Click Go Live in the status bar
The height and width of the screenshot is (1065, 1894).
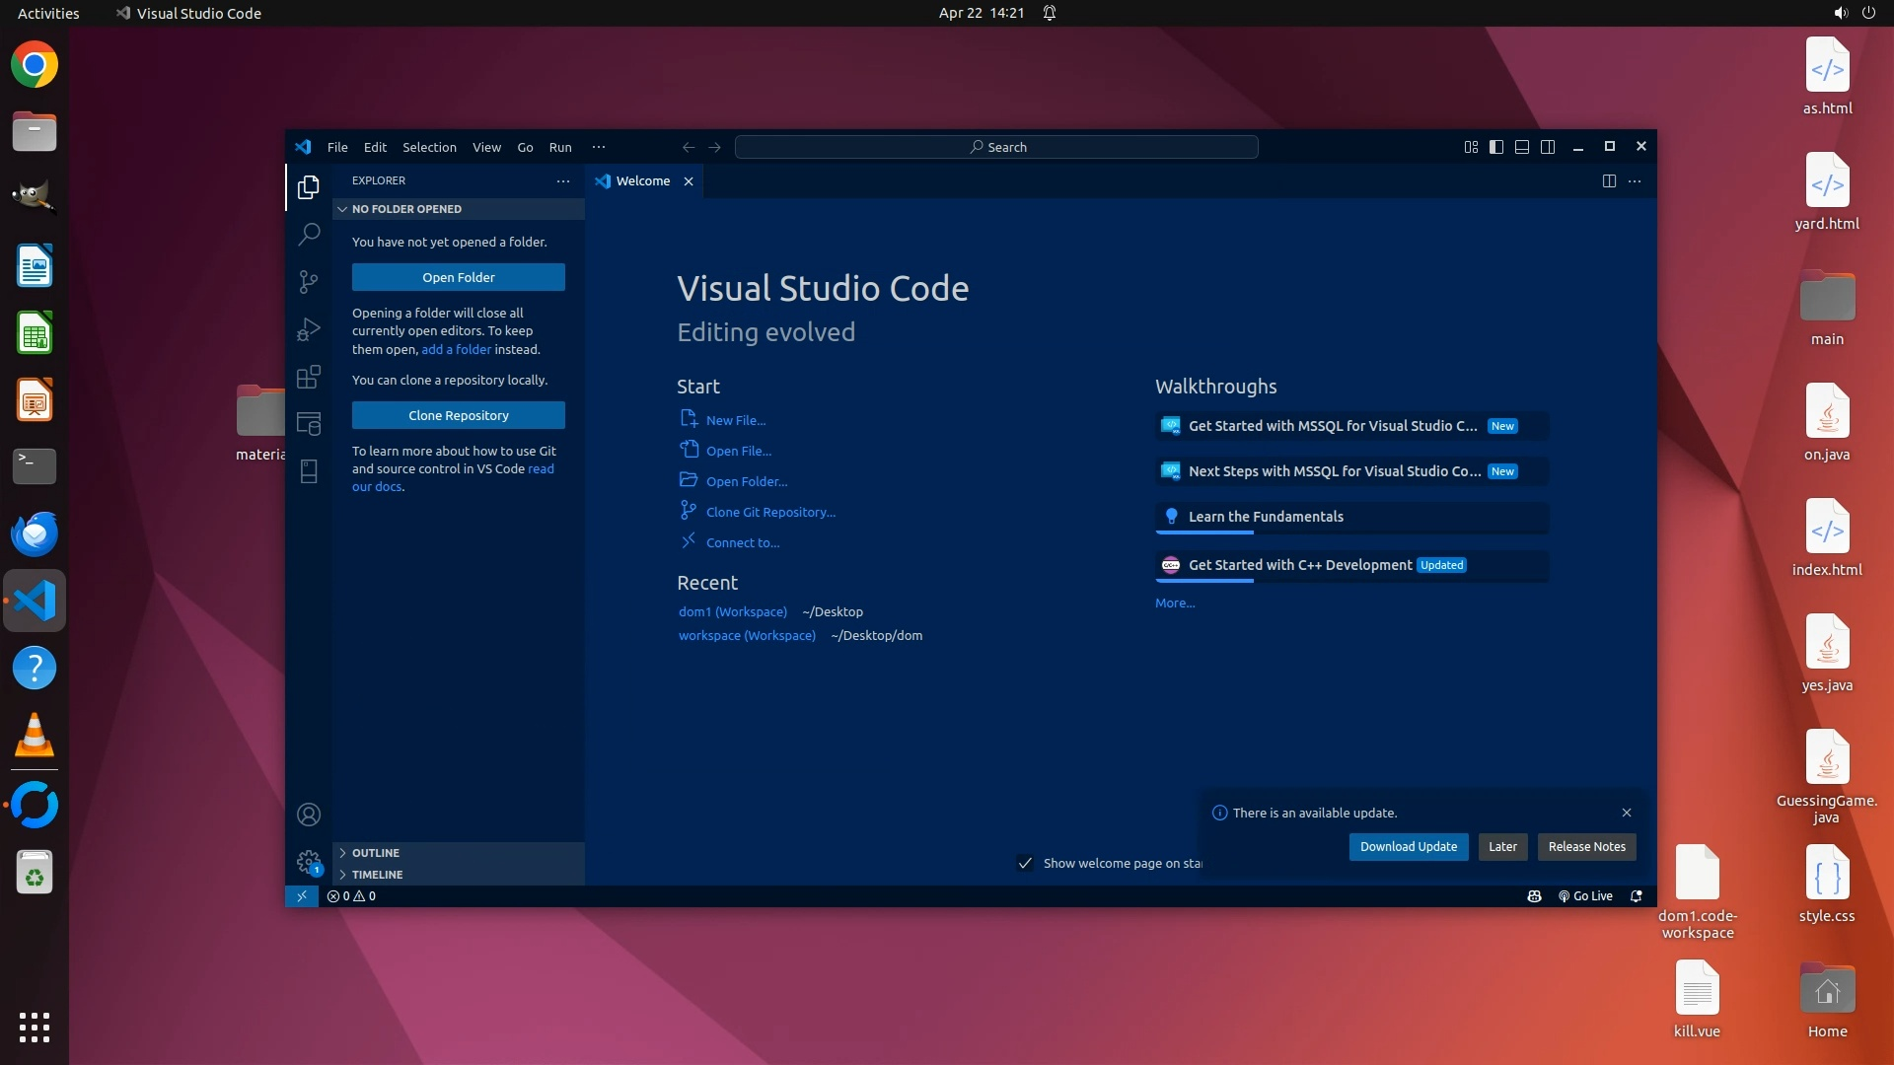1585,896
